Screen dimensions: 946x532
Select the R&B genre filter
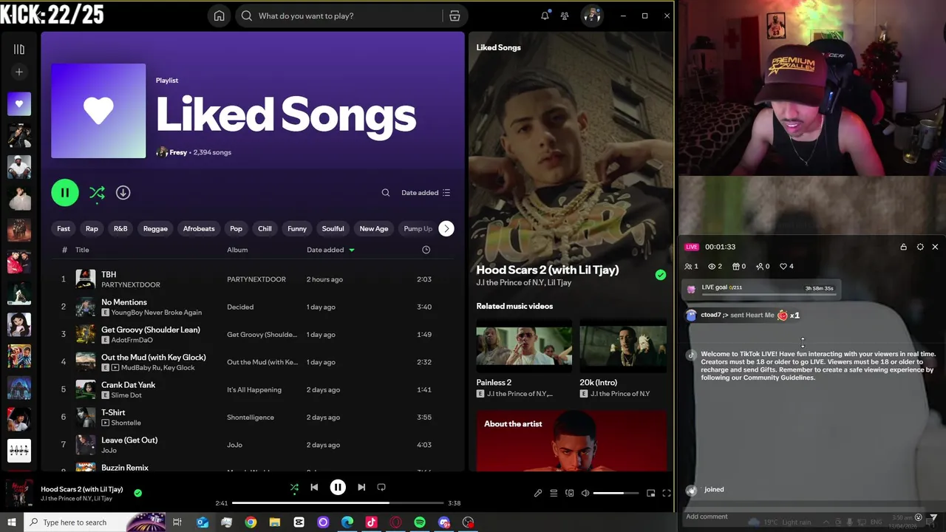[x=120, y=228]
